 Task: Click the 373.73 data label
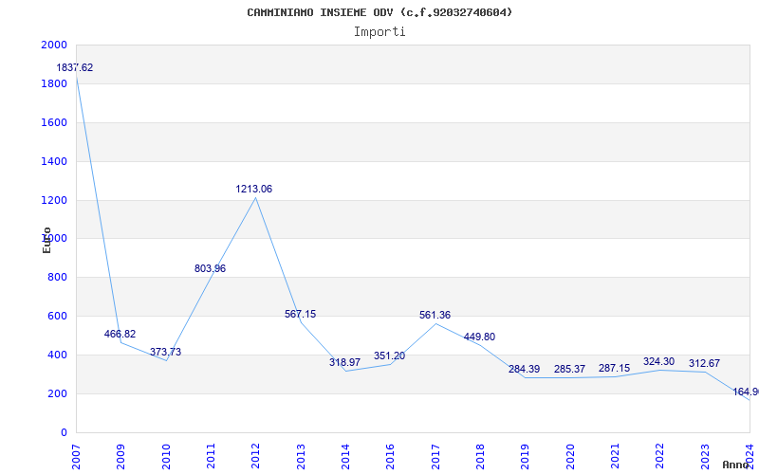click(x=165, y=352)
